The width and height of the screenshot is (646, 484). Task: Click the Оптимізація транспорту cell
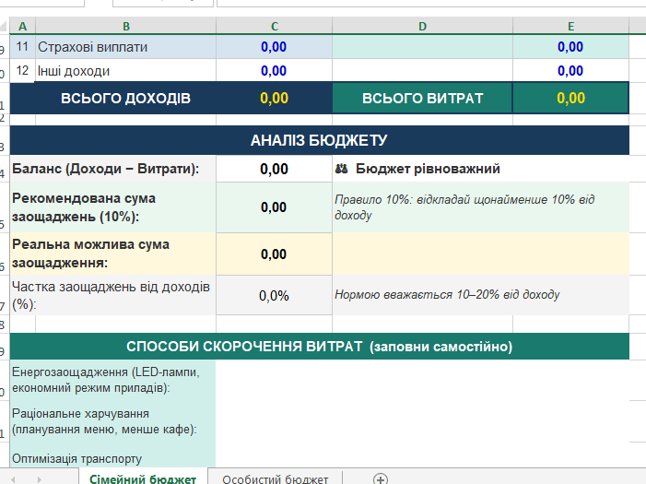[112, 455]
